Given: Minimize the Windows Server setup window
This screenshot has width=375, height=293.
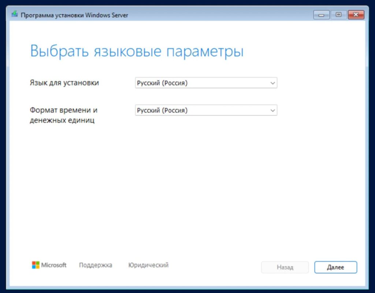Looking at the screenshot, I should [x=322, y=15].
